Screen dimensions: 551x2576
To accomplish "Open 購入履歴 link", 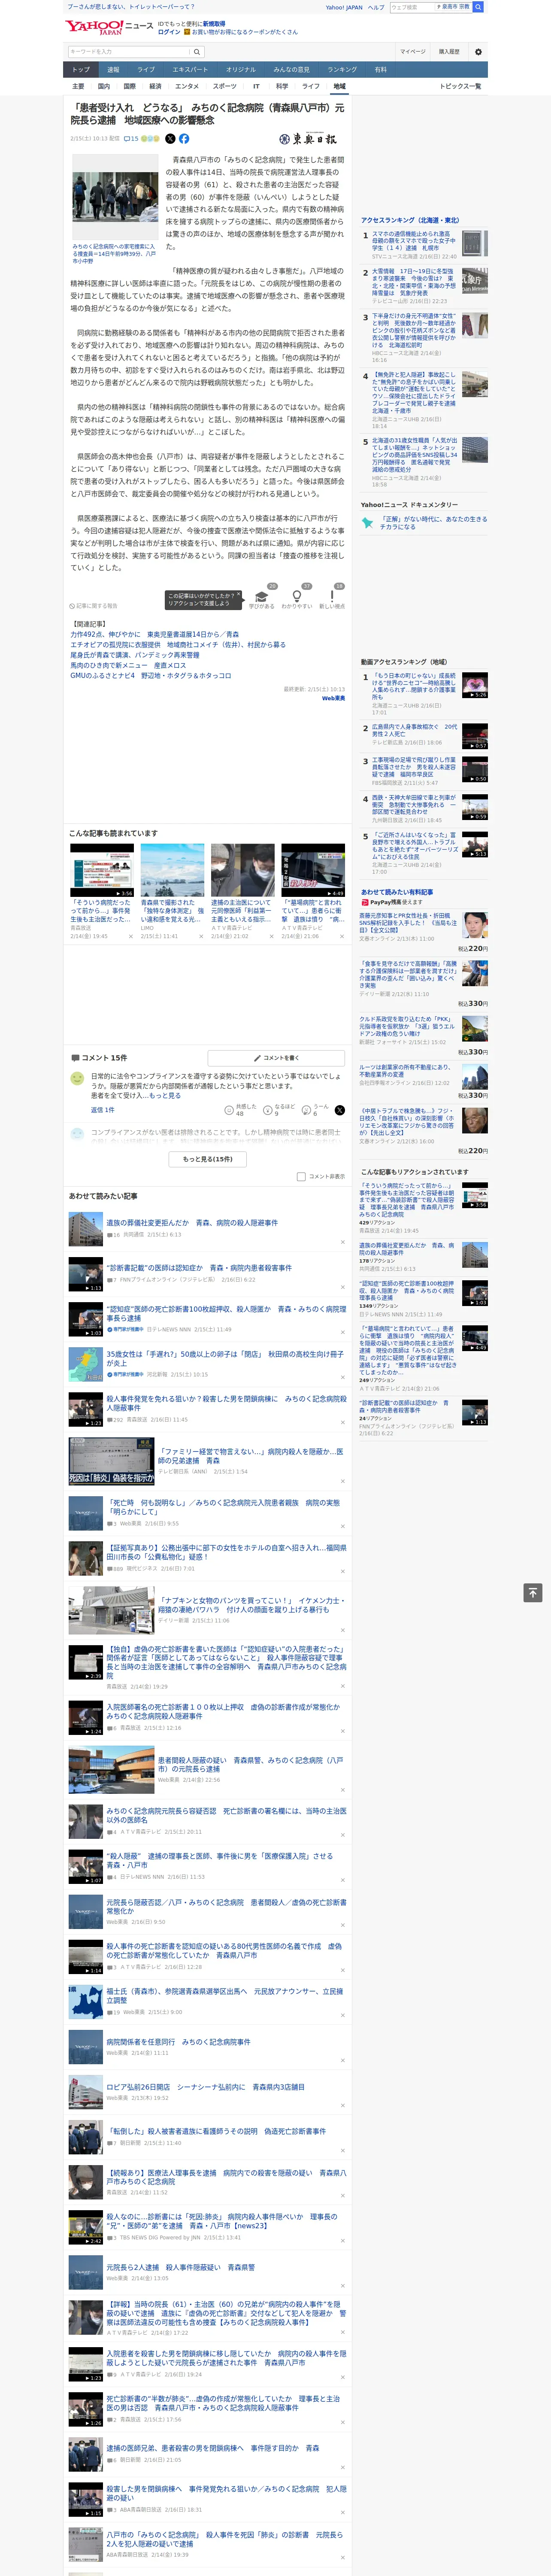I will coord(449,52).
